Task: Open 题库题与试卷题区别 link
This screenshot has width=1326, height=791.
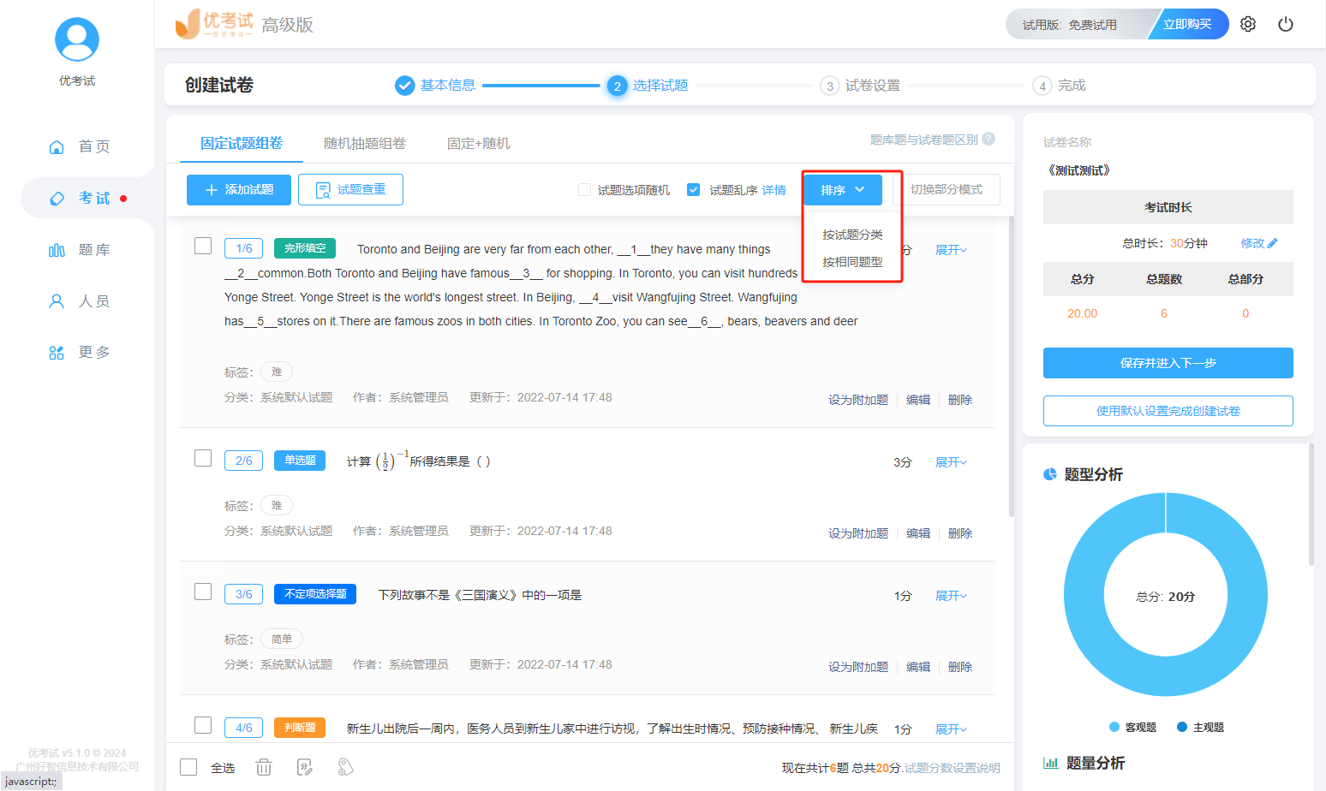Action: (x=924, y=140)
